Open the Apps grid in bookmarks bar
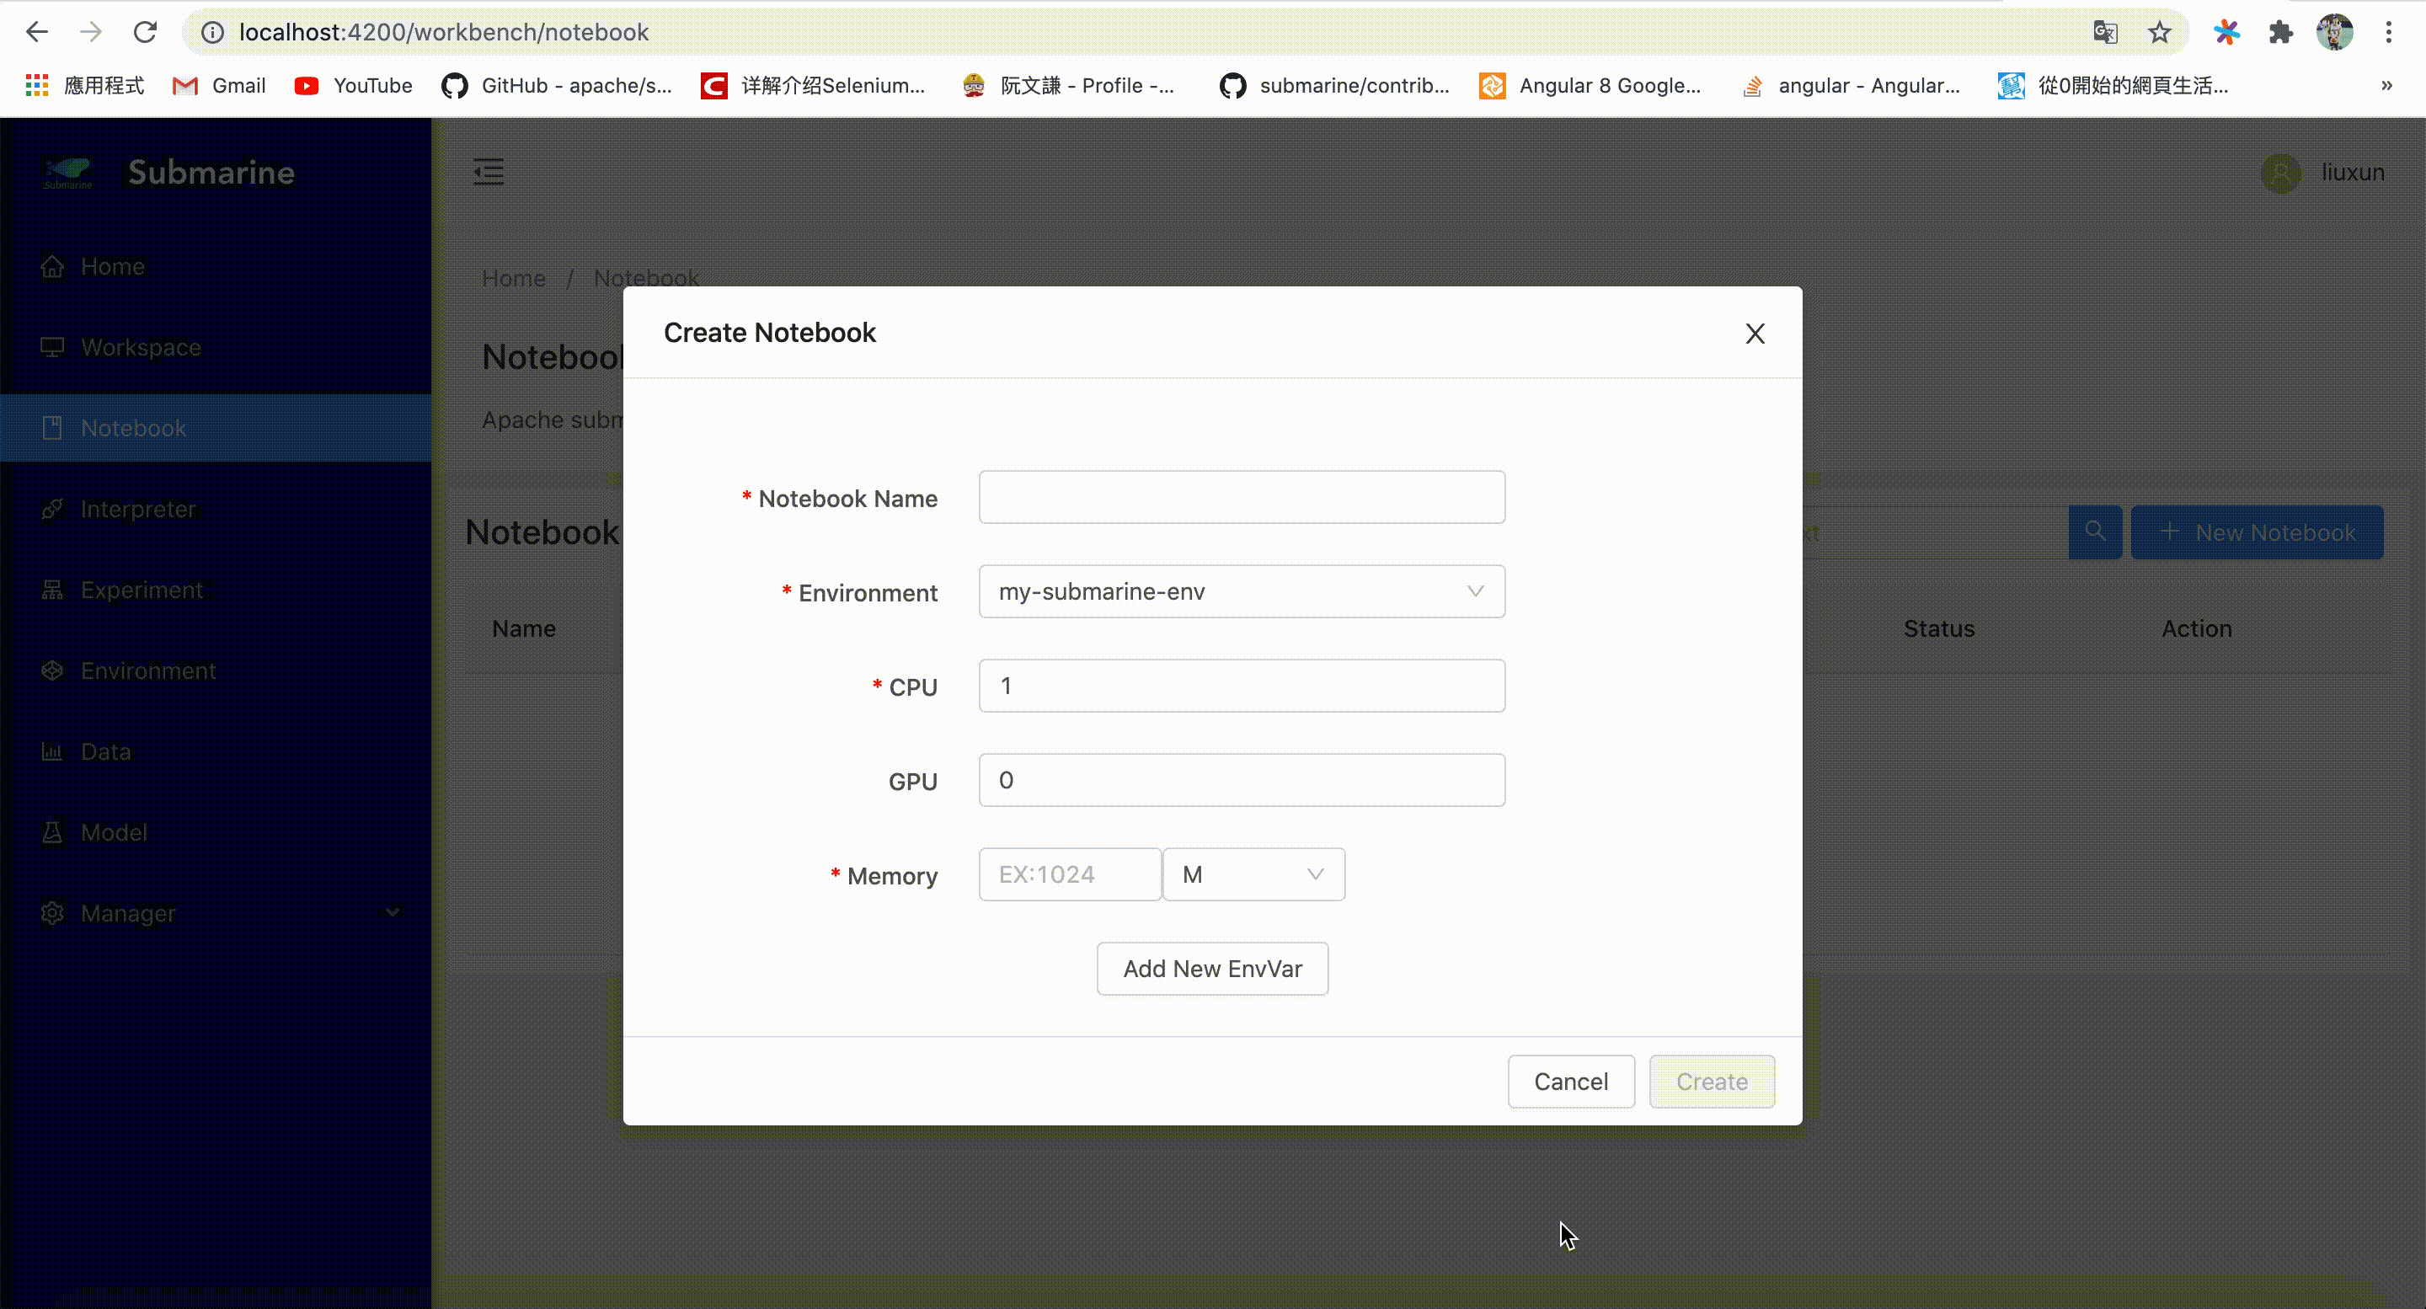This screenshot has width=2426, height=1309. pyautogui.click(x=37, y=86)
